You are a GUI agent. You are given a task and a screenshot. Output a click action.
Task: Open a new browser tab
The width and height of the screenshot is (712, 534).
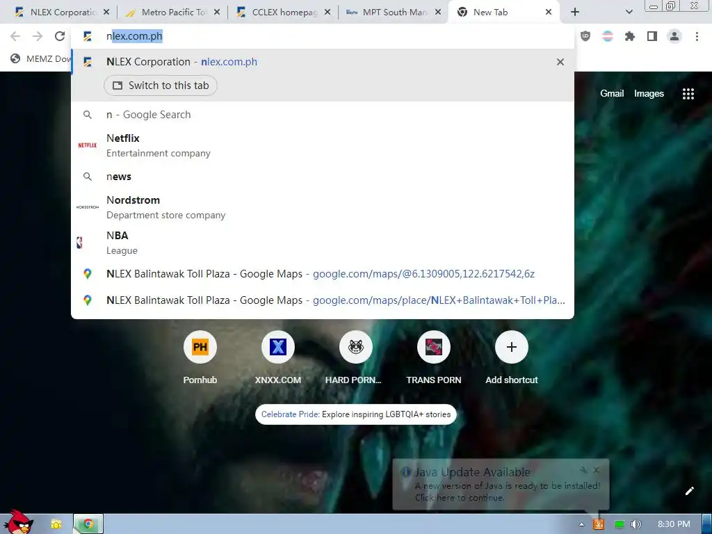[575, 13]
